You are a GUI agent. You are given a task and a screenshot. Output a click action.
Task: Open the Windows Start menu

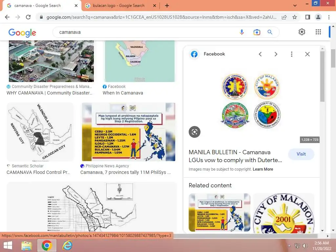click(8, 245)
